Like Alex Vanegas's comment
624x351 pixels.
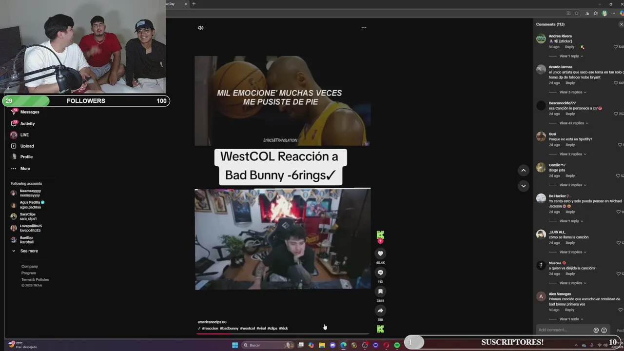pos(621,310)
